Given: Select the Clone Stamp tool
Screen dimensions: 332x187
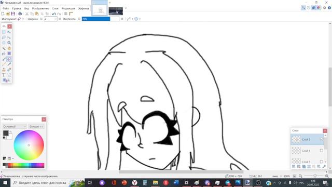Looking at the screenshot, I should (4, 70).
